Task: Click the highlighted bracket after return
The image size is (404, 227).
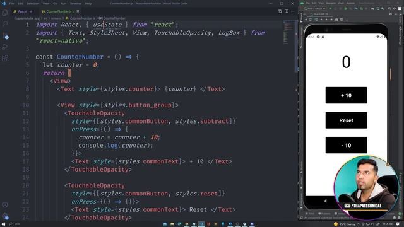Action: (69, 73)
